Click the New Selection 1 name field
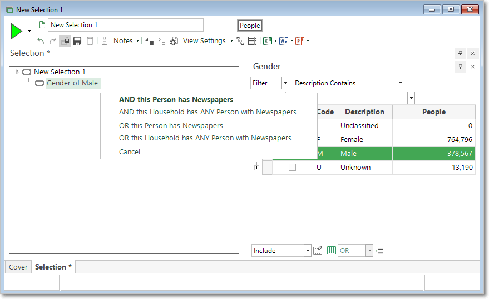Viewport: 489px width, 299px height. (125, 25)
